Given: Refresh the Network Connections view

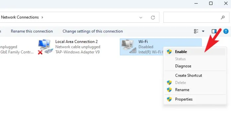Looking at the screenshot, I should click(x=153, y=17).
